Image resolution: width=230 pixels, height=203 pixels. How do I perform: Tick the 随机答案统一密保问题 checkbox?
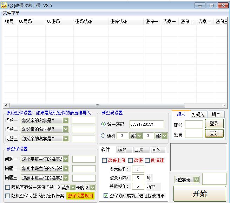pyautogui.click(x=7, y=188)
